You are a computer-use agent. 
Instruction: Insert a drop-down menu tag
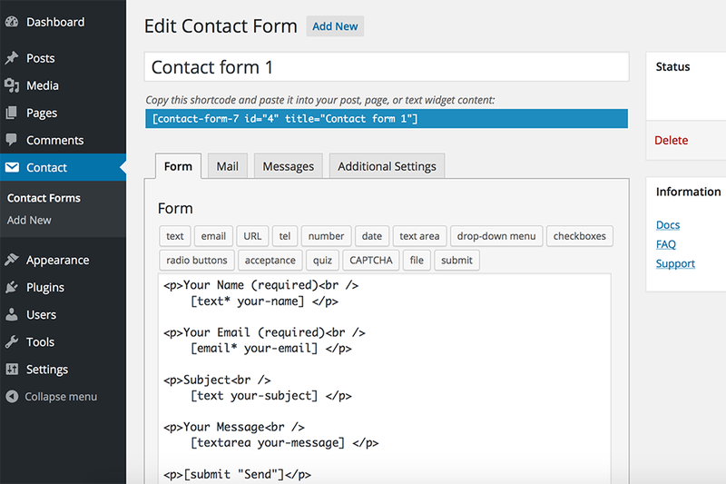496,236
